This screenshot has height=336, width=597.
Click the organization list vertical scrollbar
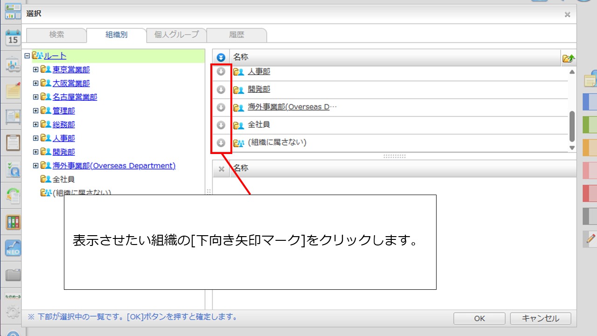click(572, 126)
